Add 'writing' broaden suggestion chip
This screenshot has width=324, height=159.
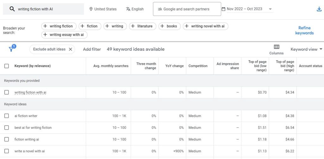115,26
